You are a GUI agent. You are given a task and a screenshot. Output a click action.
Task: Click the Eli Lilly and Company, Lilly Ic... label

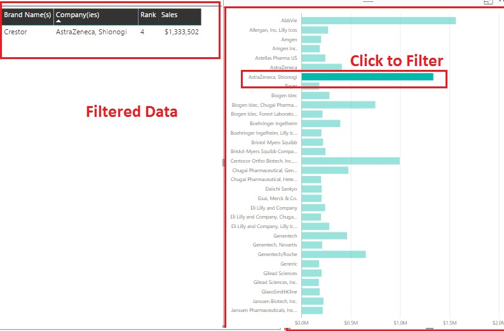264,227
